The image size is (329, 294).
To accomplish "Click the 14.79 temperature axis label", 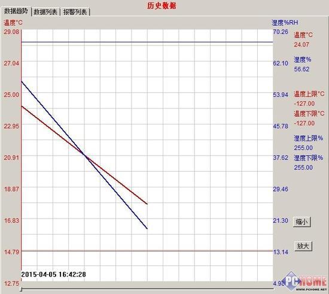I will tap(11, 251).
